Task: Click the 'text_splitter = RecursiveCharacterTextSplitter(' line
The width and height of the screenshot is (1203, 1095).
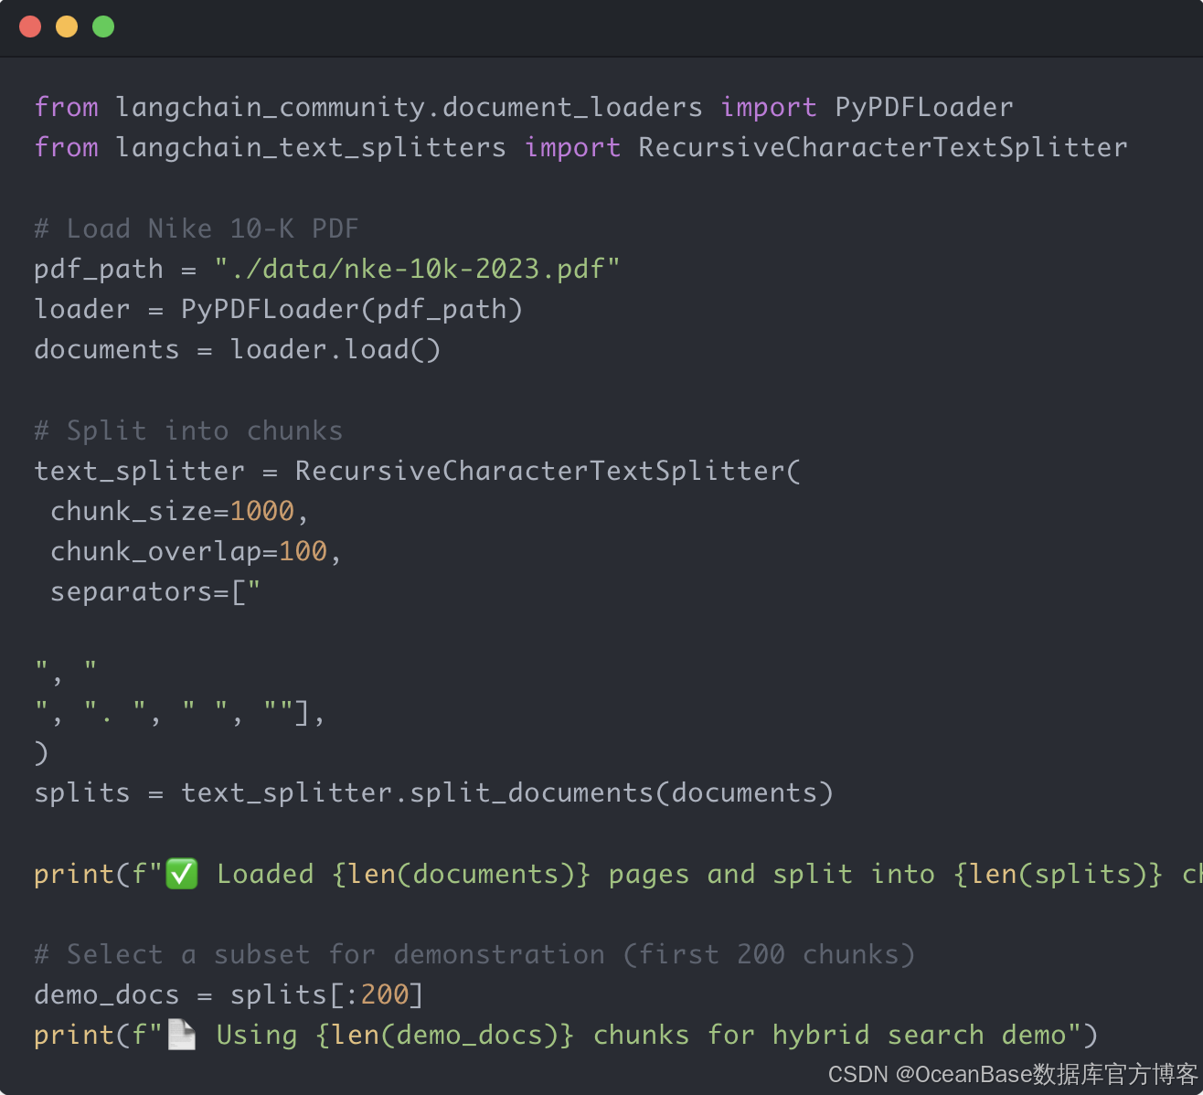Action: tap(417, 471)
